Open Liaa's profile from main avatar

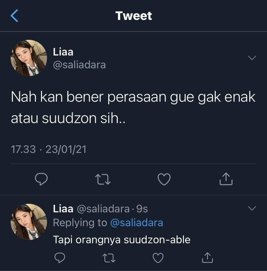pyautogui.click(x=29, y=58)
